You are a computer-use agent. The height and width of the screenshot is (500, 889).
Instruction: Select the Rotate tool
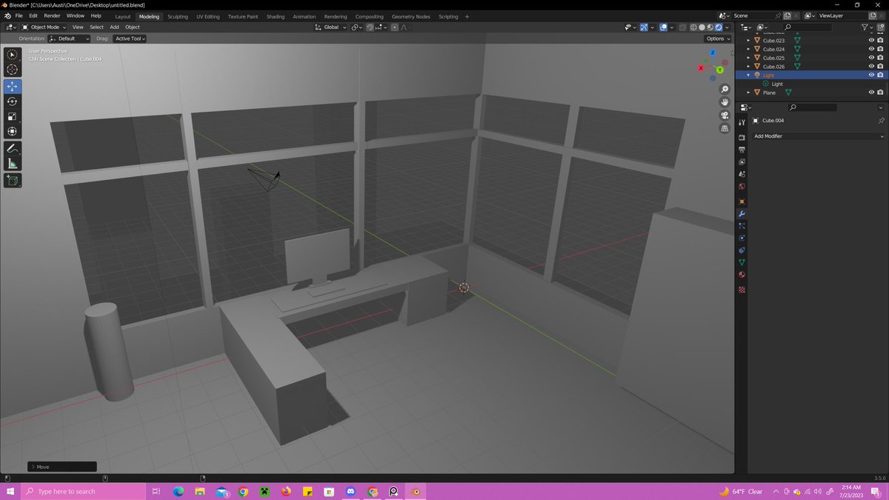tap(13, 101)
